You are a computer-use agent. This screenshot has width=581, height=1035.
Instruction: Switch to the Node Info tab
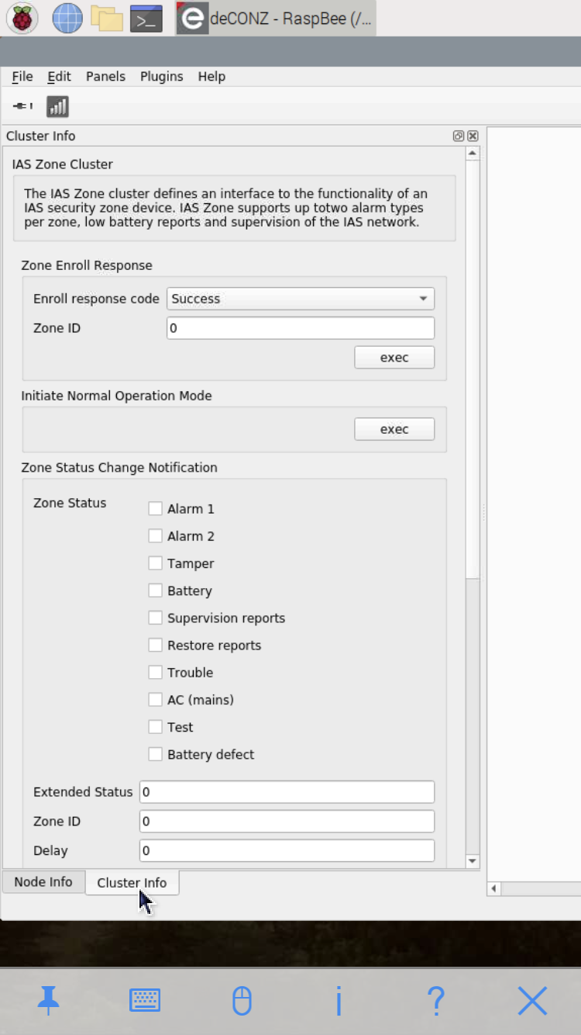(x=43, y=882)
